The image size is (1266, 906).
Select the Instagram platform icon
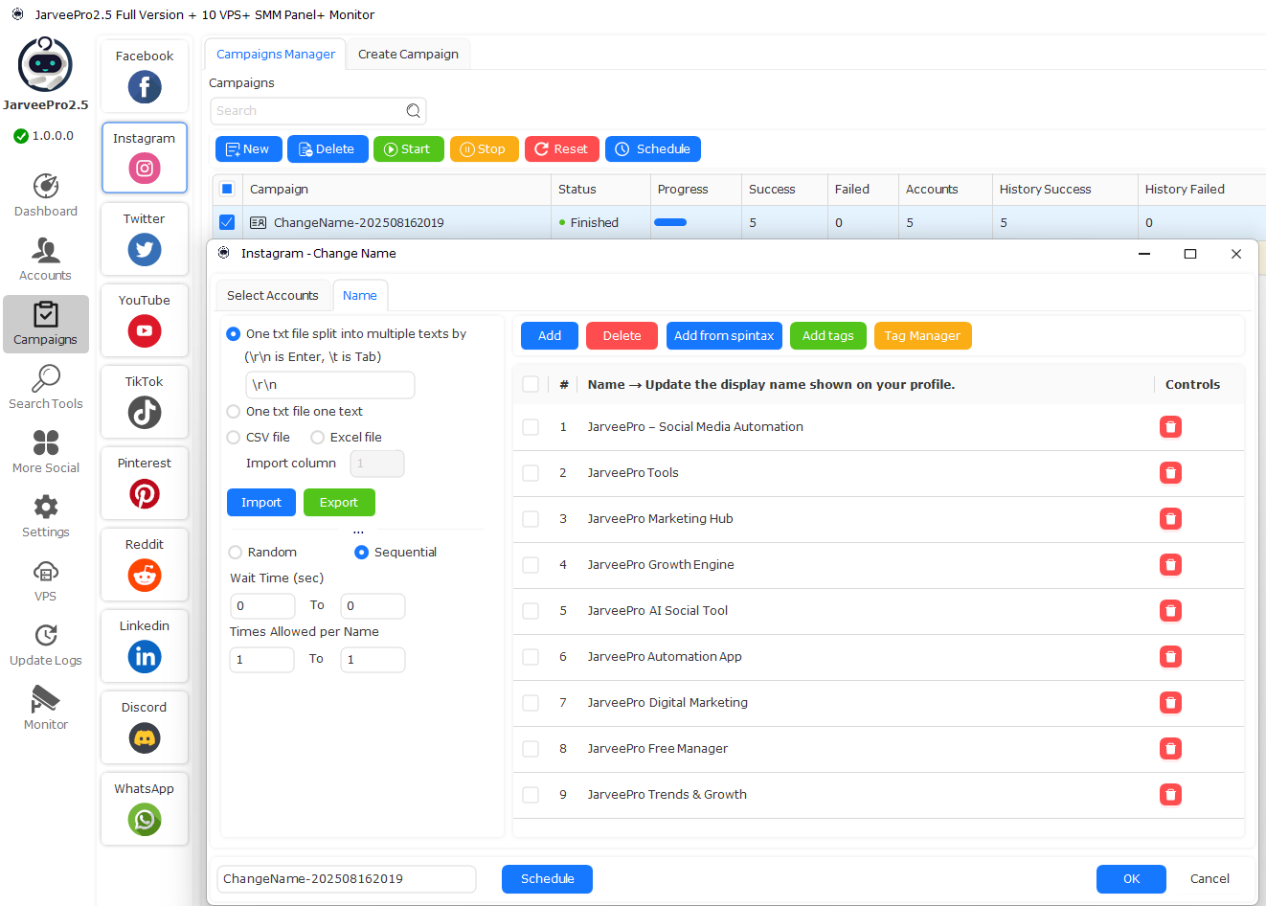[145, 169]
